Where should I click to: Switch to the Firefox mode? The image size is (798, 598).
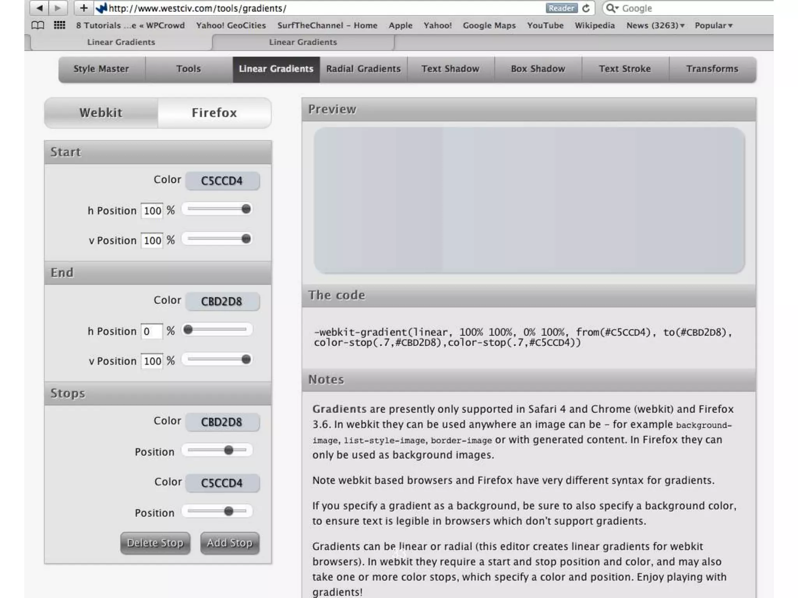tap(214, 113)
